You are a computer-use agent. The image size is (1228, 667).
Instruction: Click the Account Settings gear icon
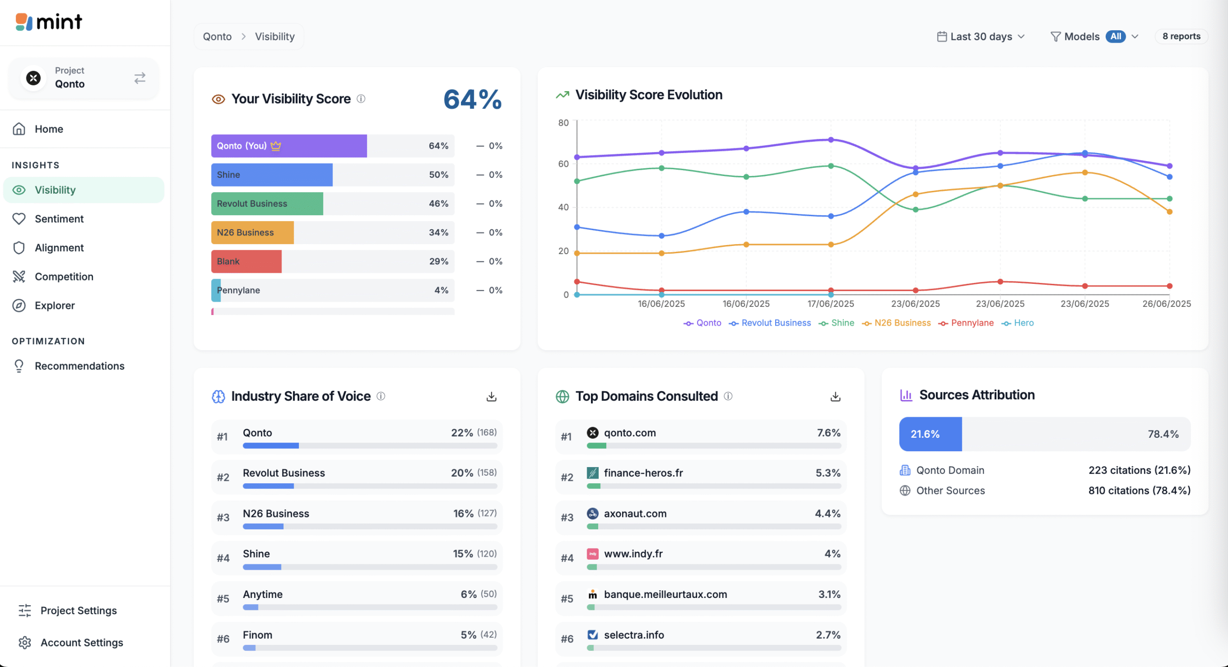pyautogui.click(x=24, y=643)
